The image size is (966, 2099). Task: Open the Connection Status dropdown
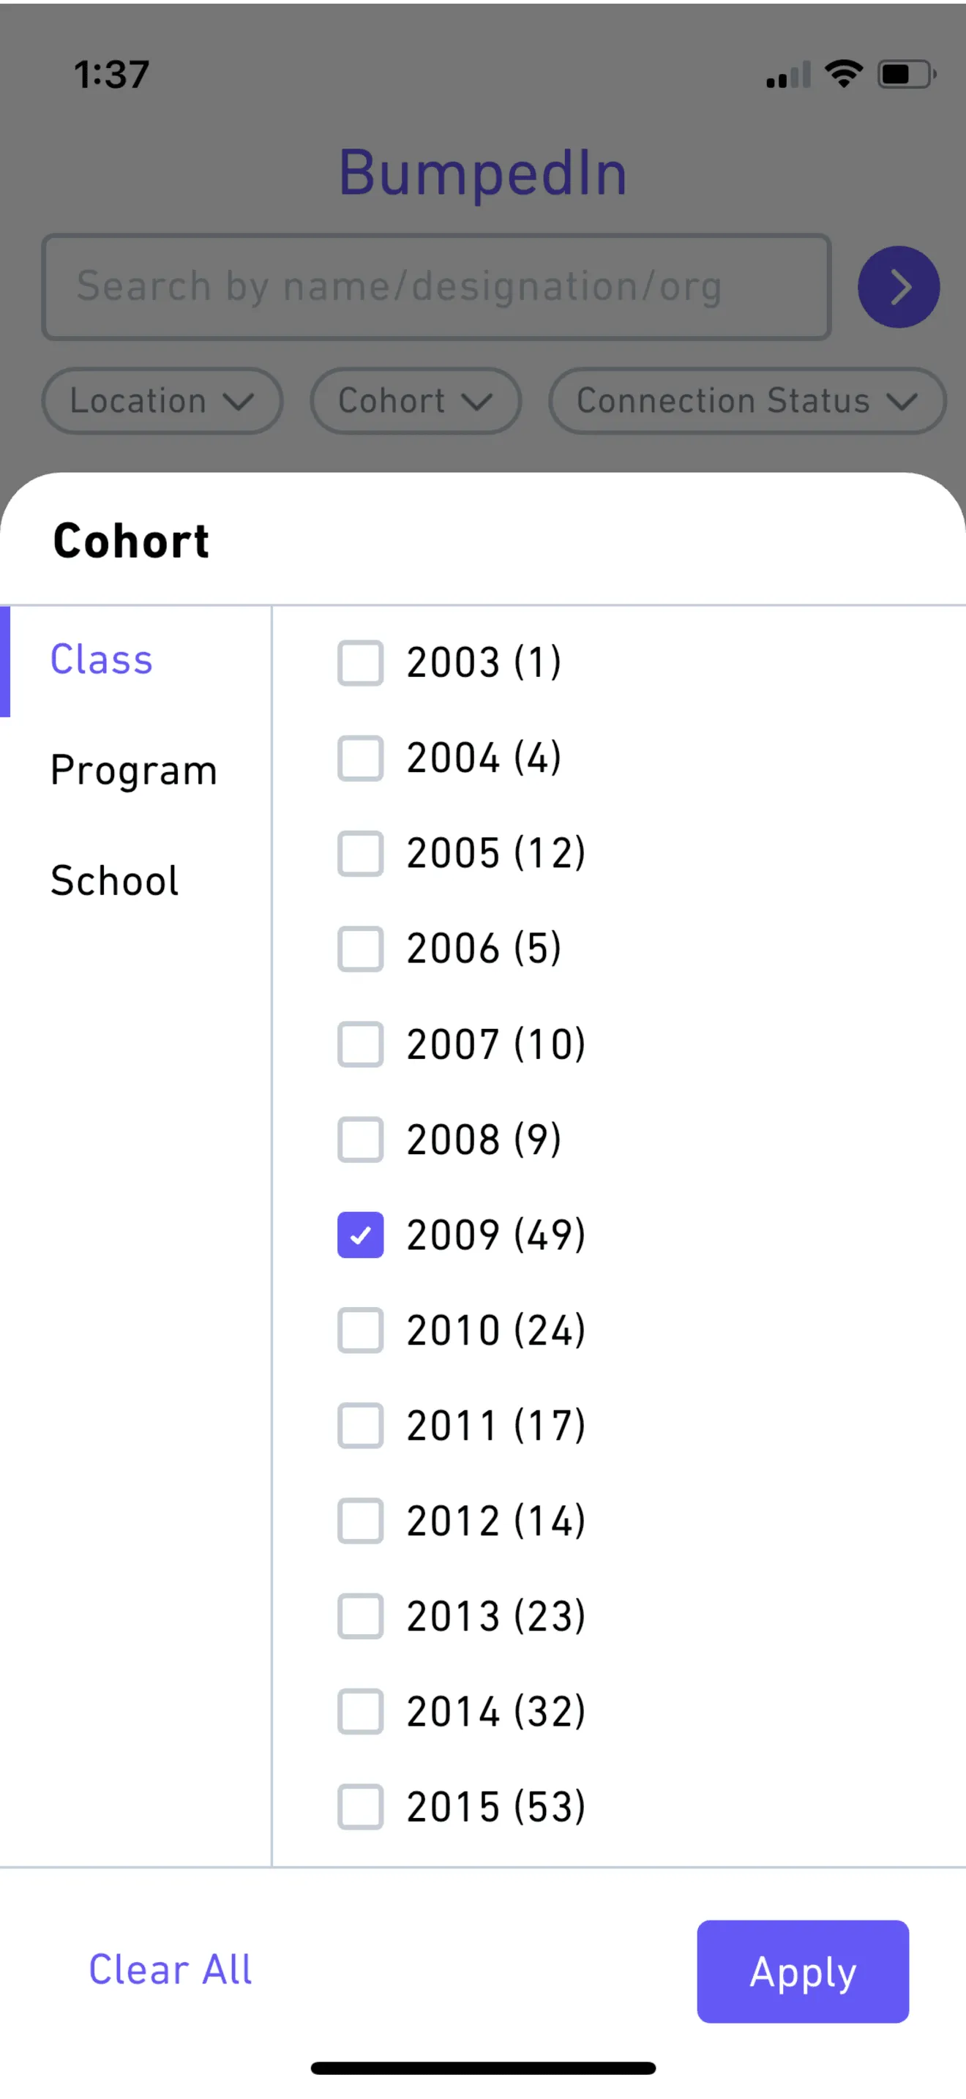point(746,401)
